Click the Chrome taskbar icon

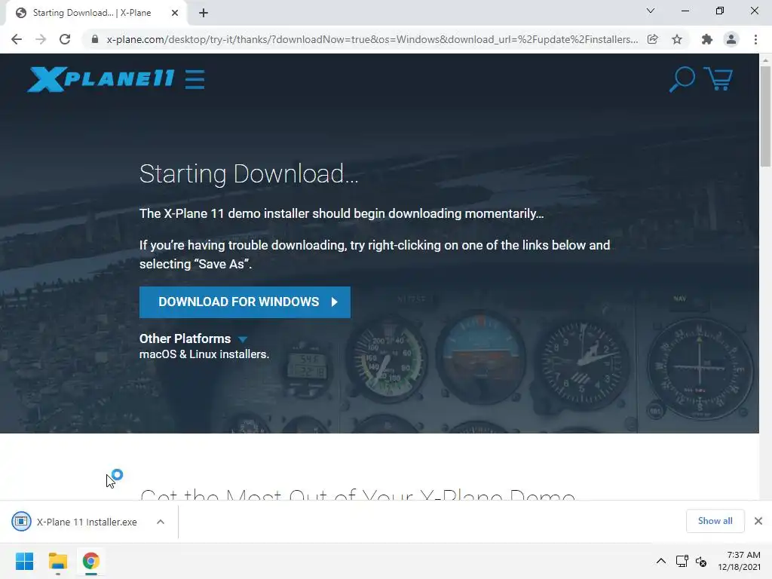click(x=91, y=561)
